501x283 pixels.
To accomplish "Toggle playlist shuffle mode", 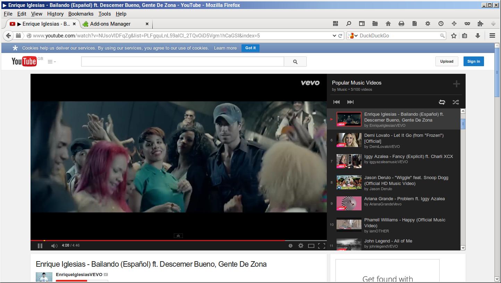I will pos(456,102).
